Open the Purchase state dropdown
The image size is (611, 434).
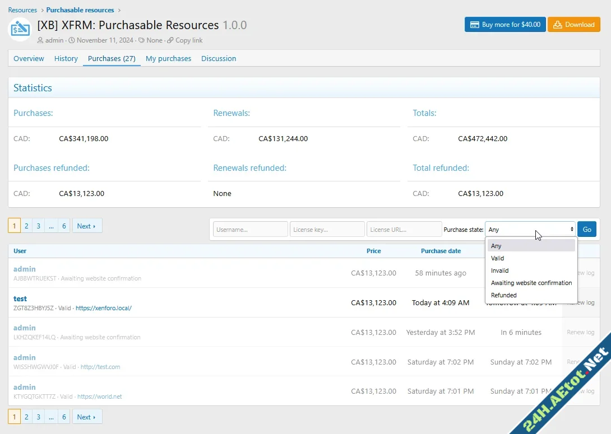pyautogui.click(x=530, y=229)
